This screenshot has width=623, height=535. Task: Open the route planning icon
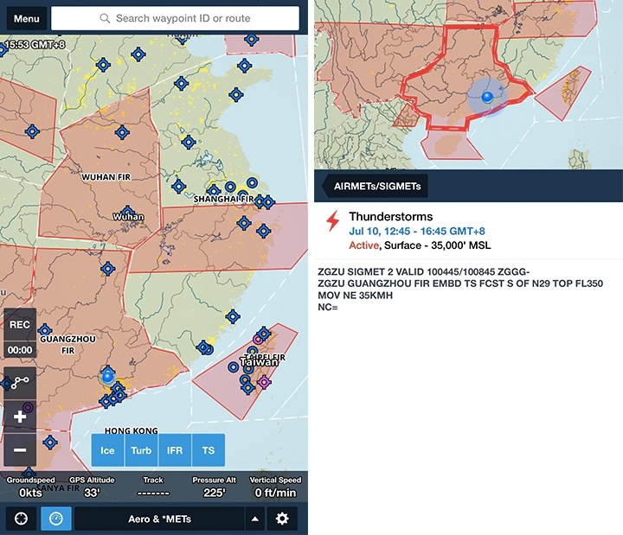coord(20,383)
